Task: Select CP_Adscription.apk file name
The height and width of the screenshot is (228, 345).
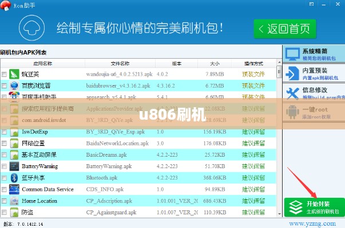Action: (109, 201)
